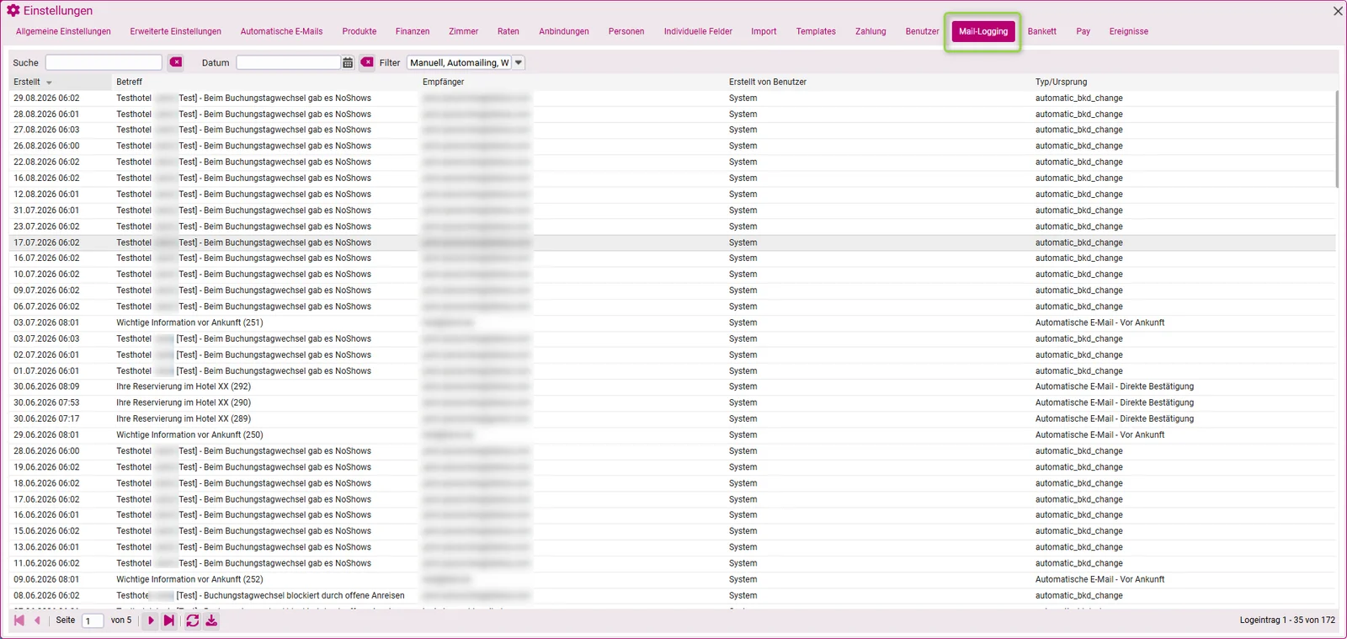Close the Einstellungen window
The image size is (1347, 639).
click(x=1338, y=11)
